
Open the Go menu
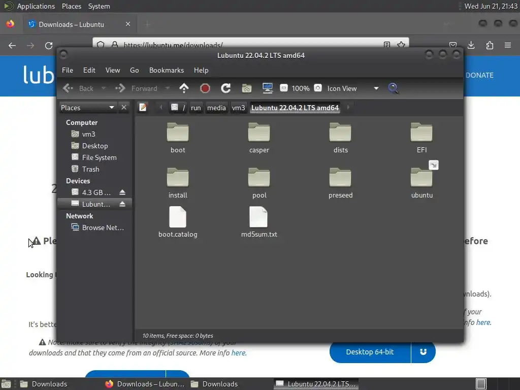coord(134,70)
